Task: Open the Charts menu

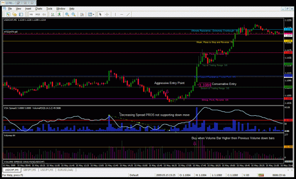Action: tap(38, 9)
